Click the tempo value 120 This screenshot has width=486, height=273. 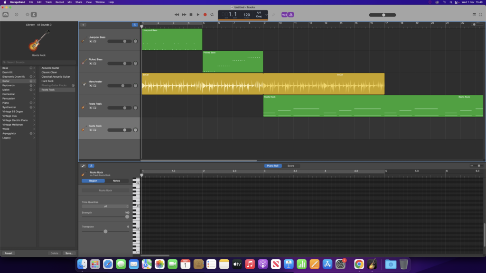[x=247, y=15]
